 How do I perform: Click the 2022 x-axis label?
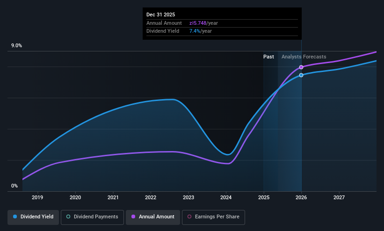tap(151, 197)
